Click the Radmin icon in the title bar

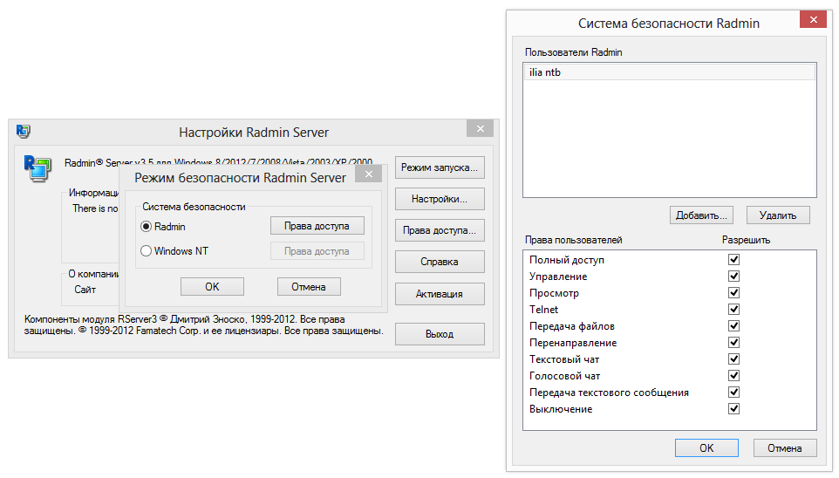[24, 132]
